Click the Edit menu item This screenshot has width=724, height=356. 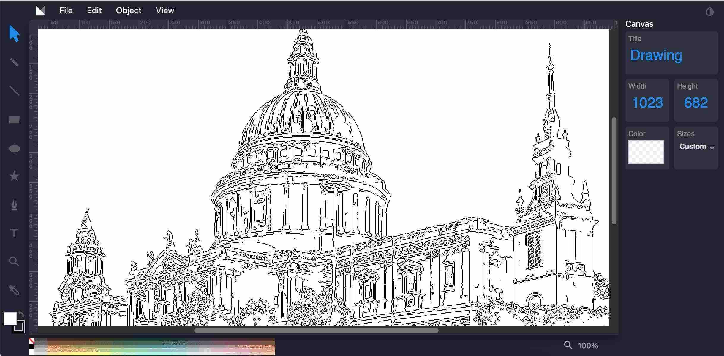(95, 10)
